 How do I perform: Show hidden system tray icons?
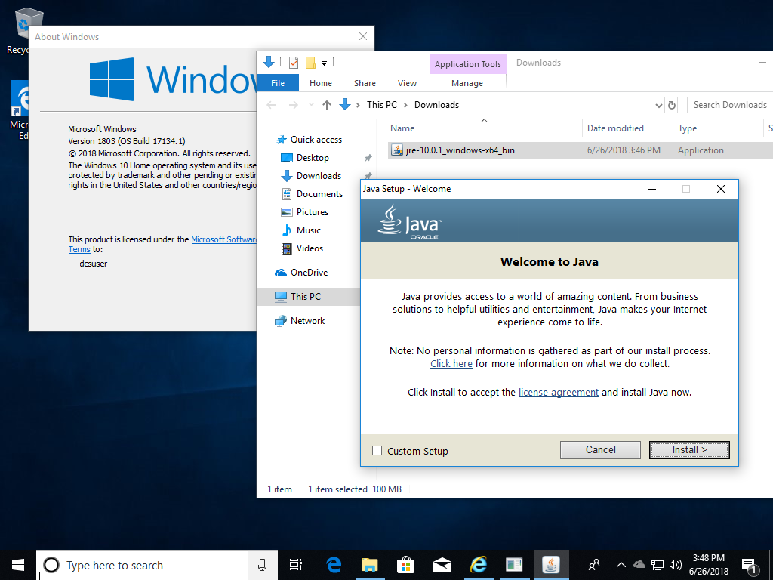click(x=621, y=565)
